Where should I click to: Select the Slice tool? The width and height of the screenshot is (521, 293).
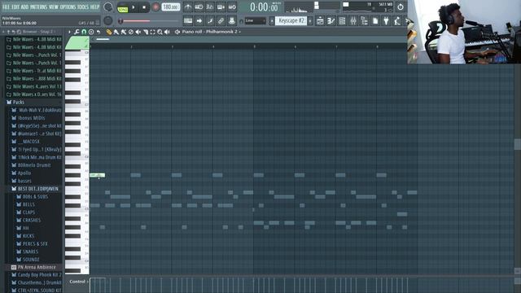(x=146, y=32)
